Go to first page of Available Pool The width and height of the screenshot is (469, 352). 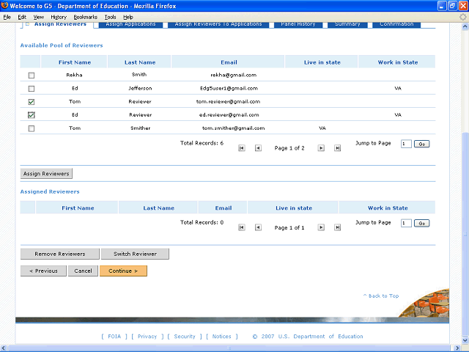pyautogui.click(x=242, y=148)
